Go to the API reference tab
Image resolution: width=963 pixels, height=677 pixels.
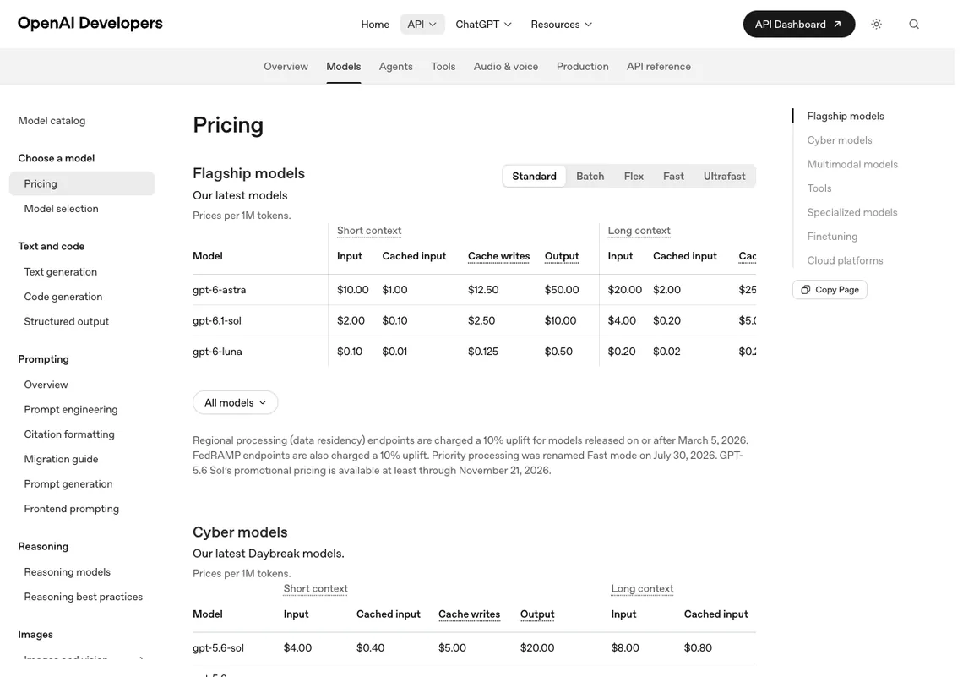click(658, 67)
